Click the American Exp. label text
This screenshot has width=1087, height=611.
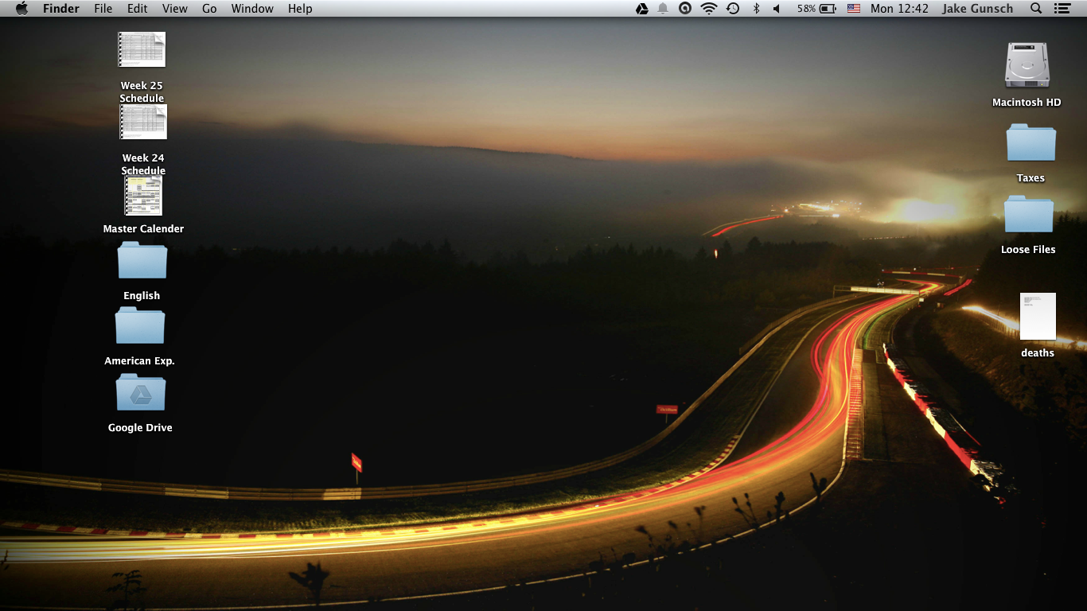point(139,361)
